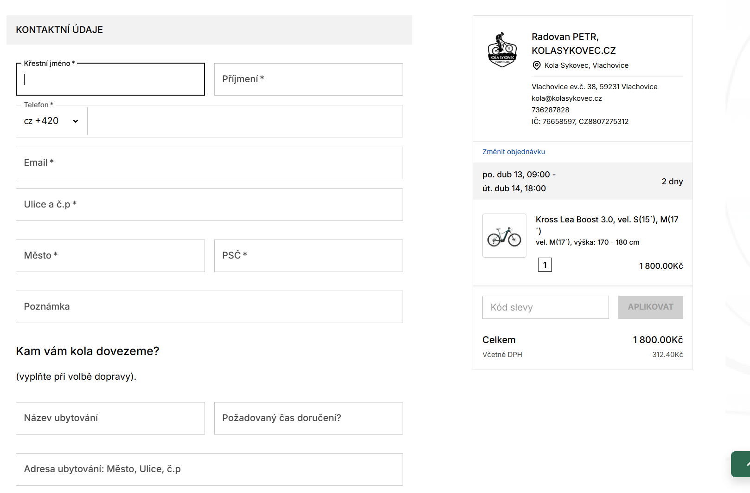Select the Požadovaný čas doručení field

[308, 418]
